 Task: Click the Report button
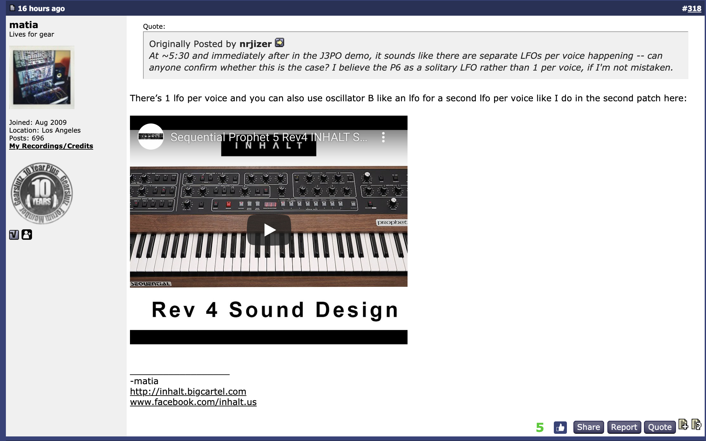[624, 427]
